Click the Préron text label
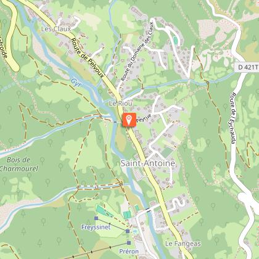 129,251
